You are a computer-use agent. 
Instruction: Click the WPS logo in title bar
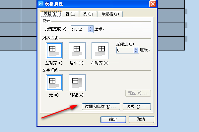click(41, 4)
